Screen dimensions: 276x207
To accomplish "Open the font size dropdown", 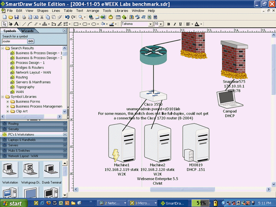I will [161, 24].
